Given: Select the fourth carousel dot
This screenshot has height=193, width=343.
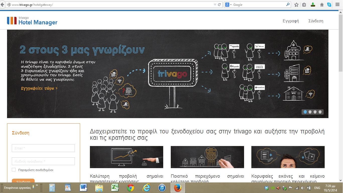Looking at the screenshot, I should pos(320,112).
